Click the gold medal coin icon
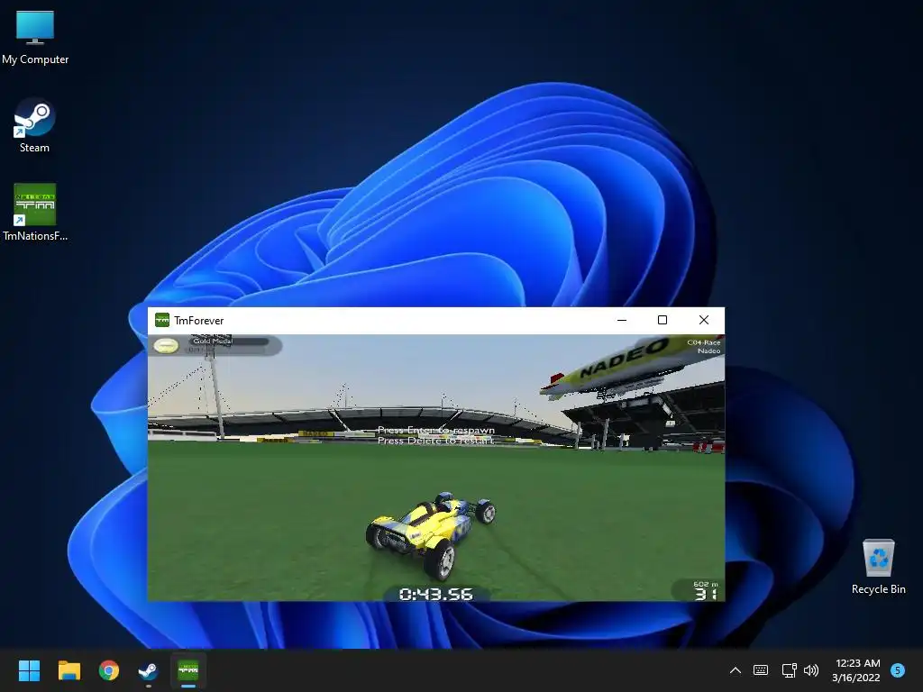Screen dimensions: 923x692 [166, 345]
